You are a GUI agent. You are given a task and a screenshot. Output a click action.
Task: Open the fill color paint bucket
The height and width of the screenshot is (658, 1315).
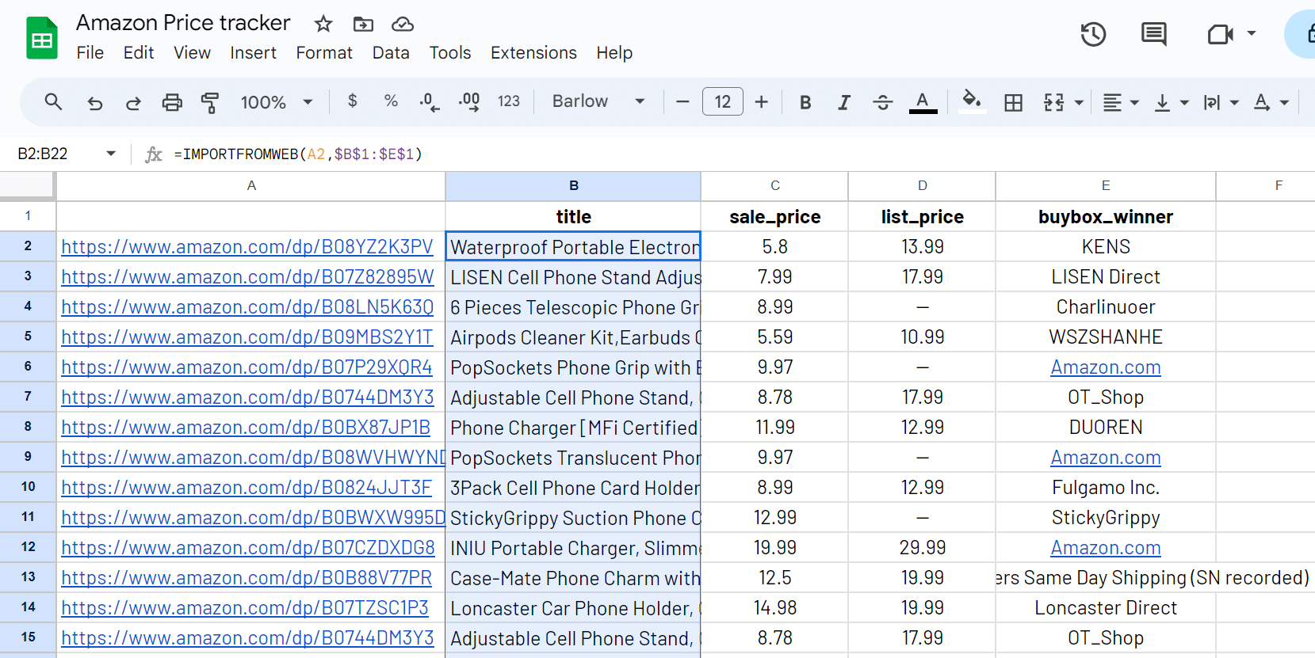(971, 101)
